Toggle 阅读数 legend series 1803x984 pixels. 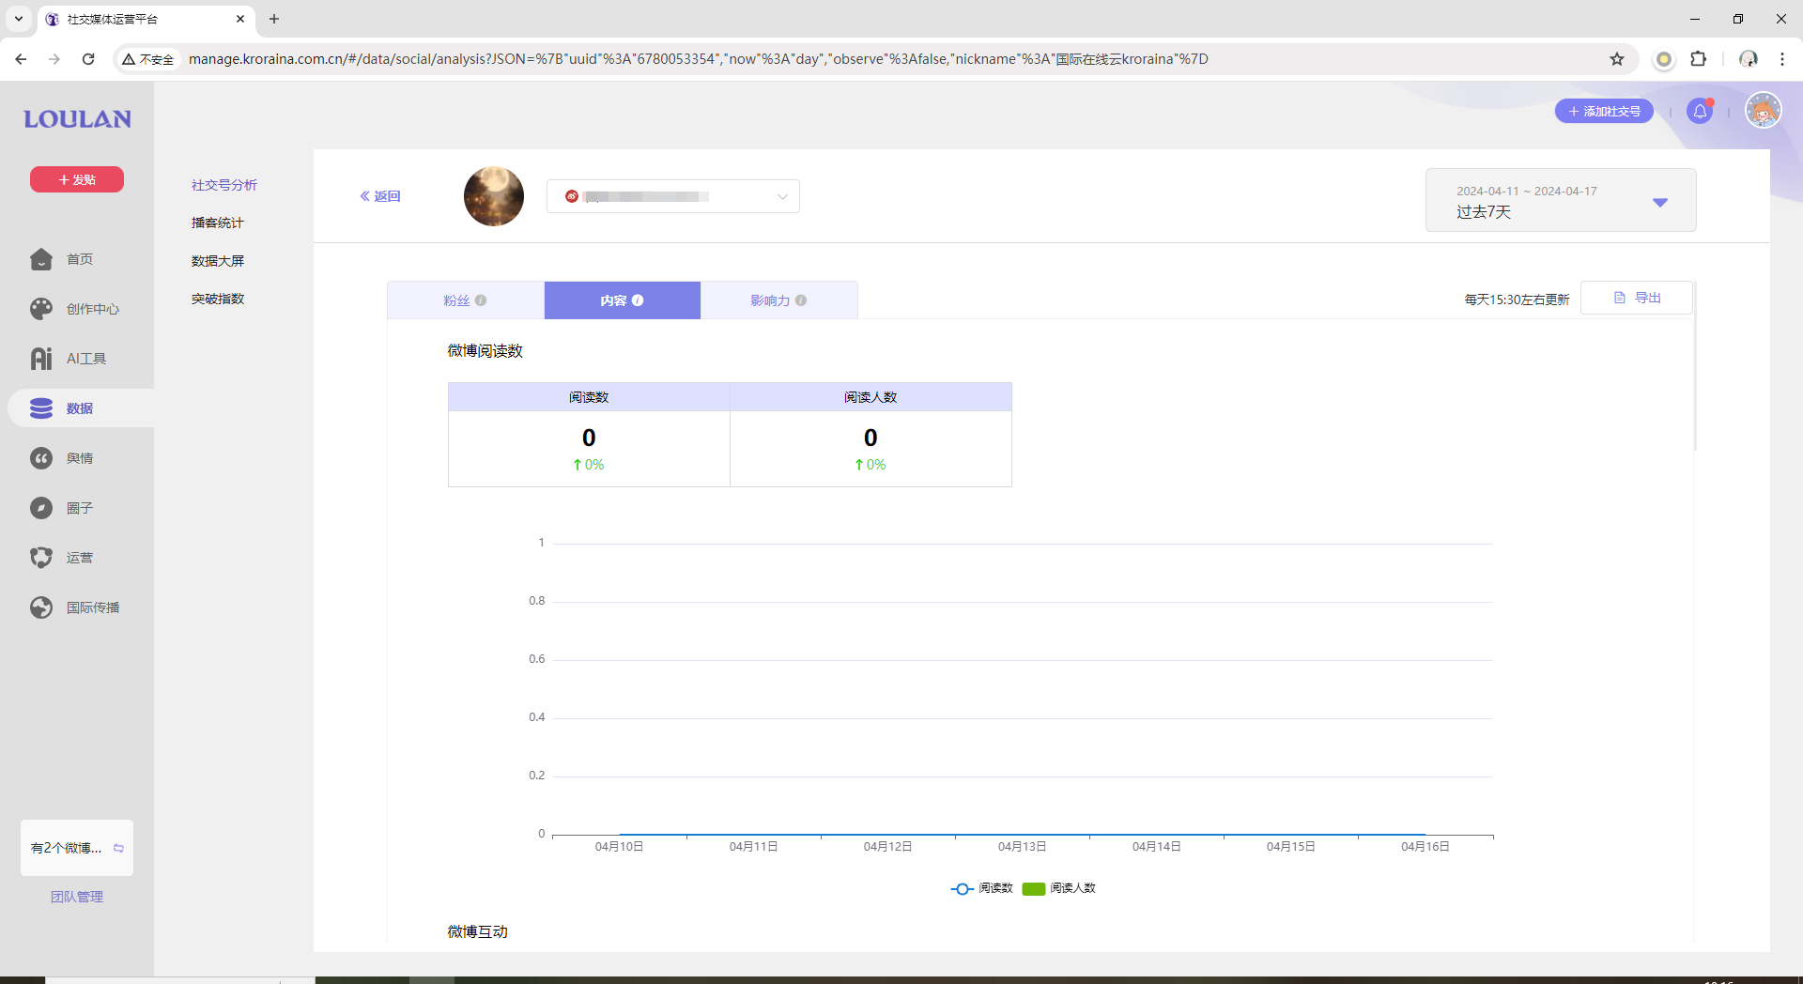tap(981, 888)
